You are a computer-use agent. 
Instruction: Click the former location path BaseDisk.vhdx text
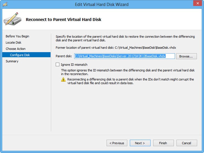coord(145,48)
